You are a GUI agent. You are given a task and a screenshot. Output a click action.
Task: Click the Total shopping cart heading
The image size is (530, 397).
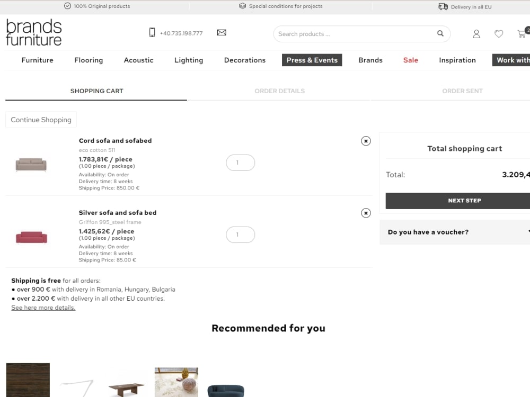pos(464,149)
